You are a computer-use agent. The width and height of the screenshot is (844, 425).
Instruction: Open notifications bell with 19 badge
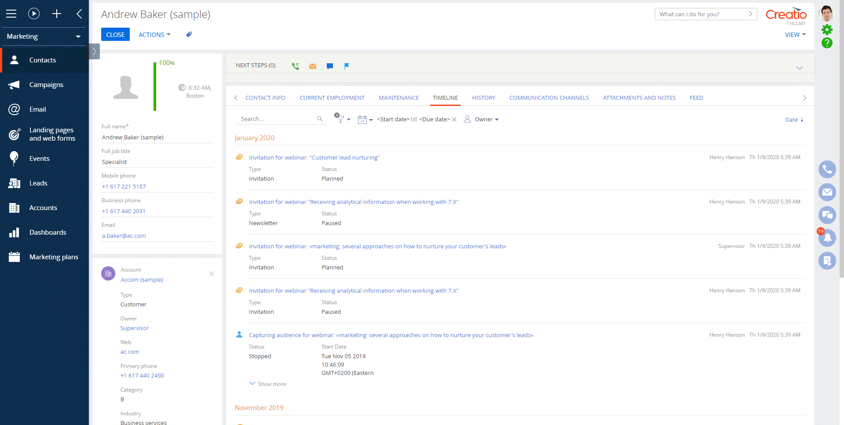[x=827, y=238]
